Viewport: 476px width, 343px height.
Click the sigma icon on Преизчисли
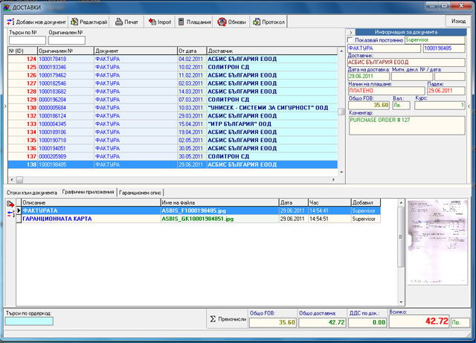click(213, 319)
